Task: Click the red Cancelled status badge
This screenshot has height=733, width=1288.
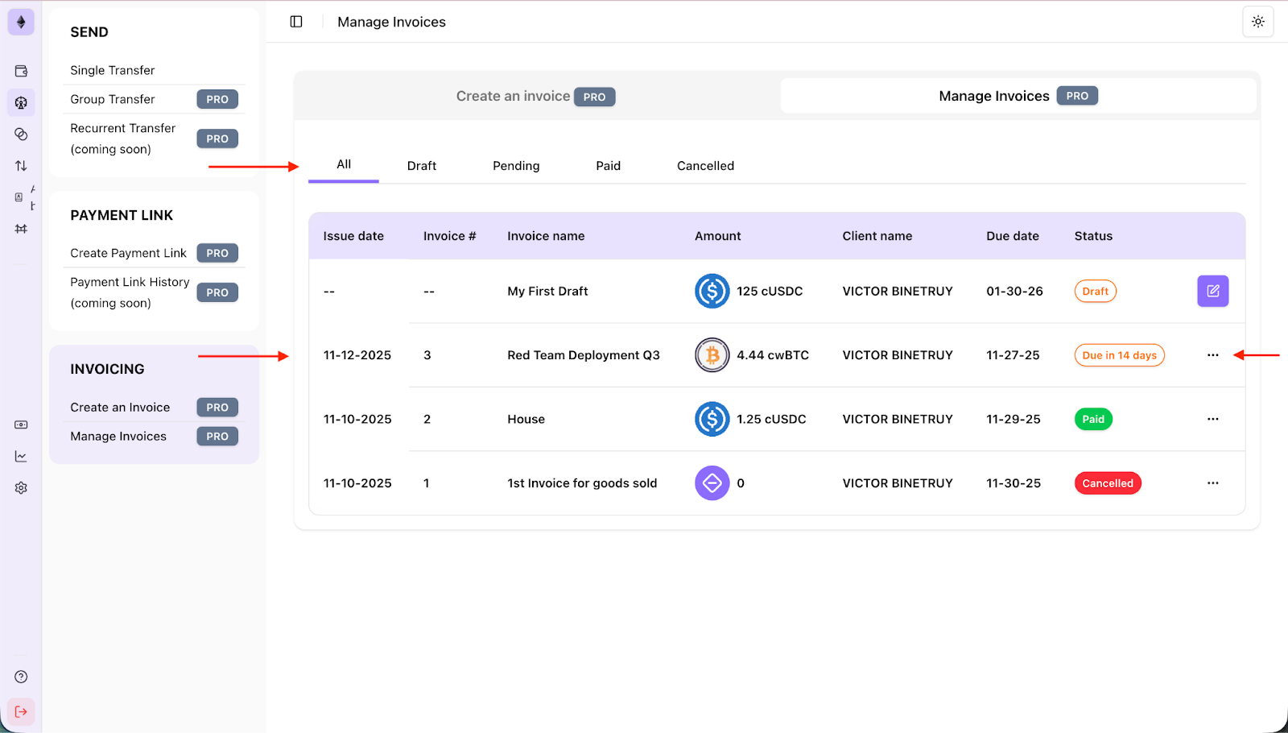Action: pyautogui.click(x=1108, y=483)
